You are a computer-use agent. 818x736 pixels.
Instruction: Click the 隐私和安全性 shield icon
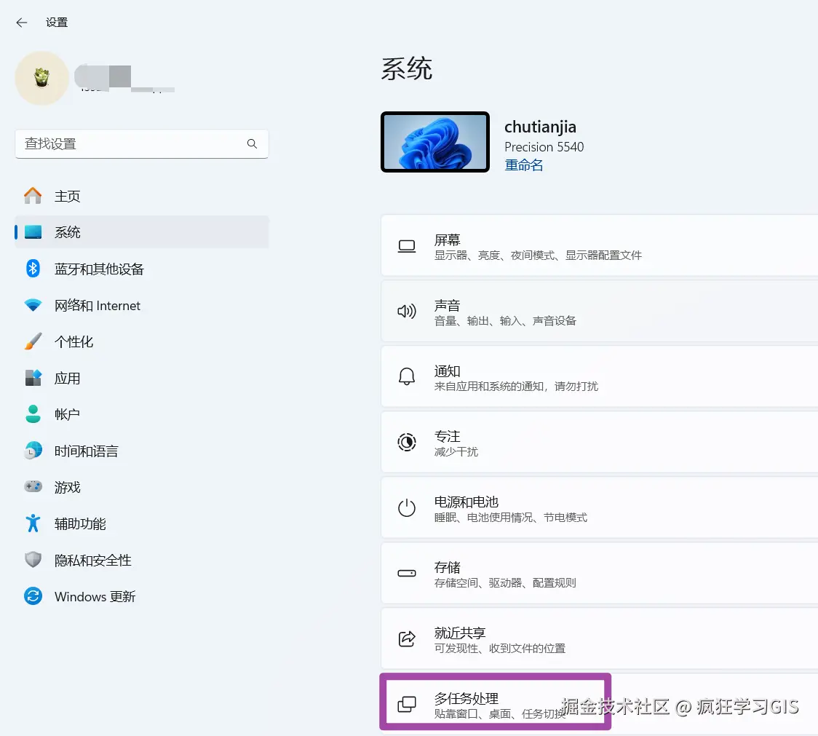point(33,560)
